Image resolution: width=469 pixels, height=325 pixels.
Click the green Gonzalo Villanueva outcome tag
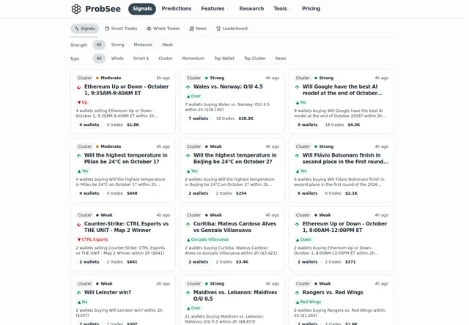[207, 239]
